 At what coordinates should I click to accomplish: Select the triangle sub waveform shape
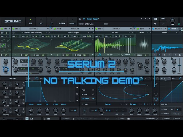click(3, 45)
